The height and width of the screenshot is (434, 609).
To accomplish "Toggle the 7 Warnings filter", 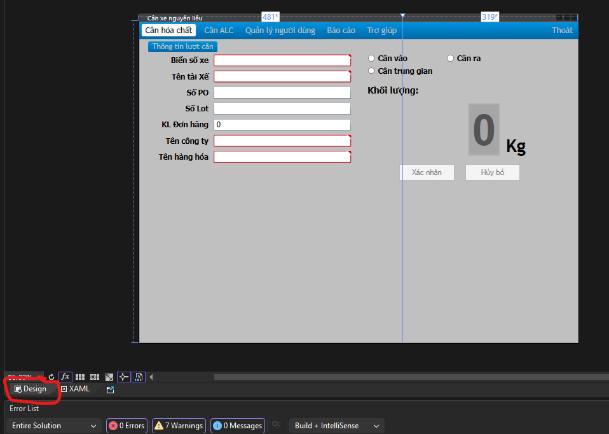I will 179,426.
